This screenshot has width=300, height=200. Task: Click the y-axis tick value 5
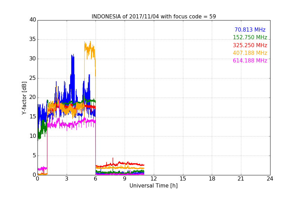(x=34, y=156)
